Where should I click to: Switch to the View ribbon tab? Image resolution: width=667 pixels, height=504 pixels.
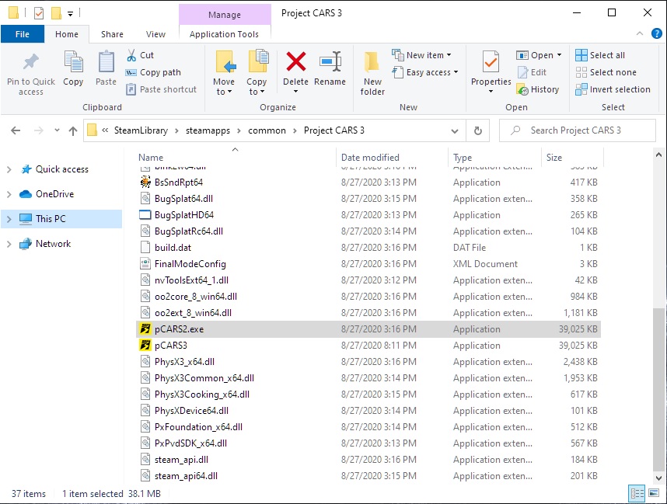[155, 34]
